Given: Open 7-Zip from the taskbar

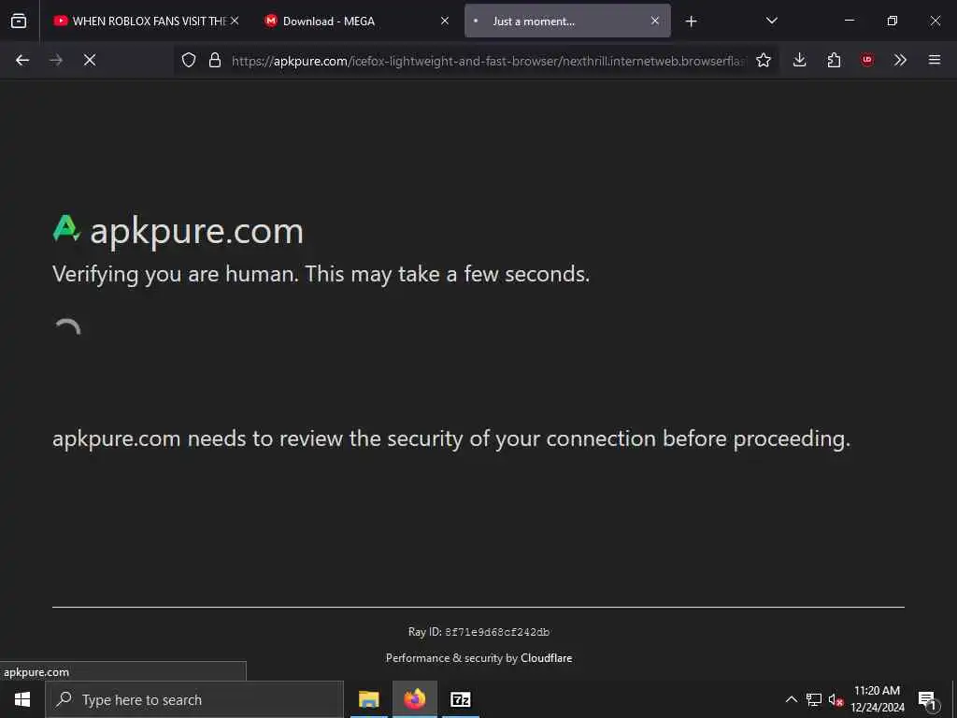Looking at the screenshot, I should (x=461, y=699).
